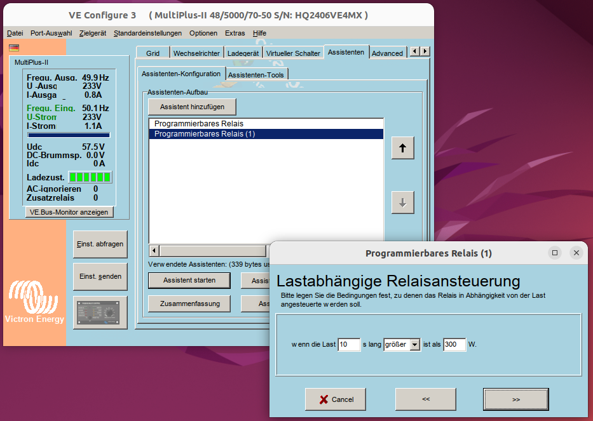Switch to the Advanced tab
593x421 pixels.
point(387,53)
